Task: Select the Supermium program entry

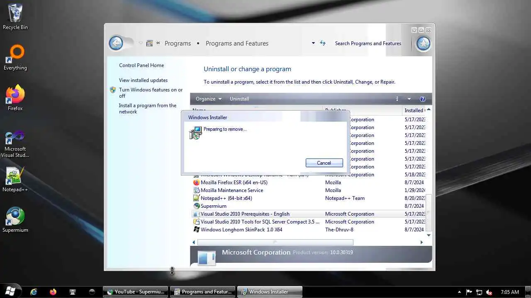Action: (308, 206)
